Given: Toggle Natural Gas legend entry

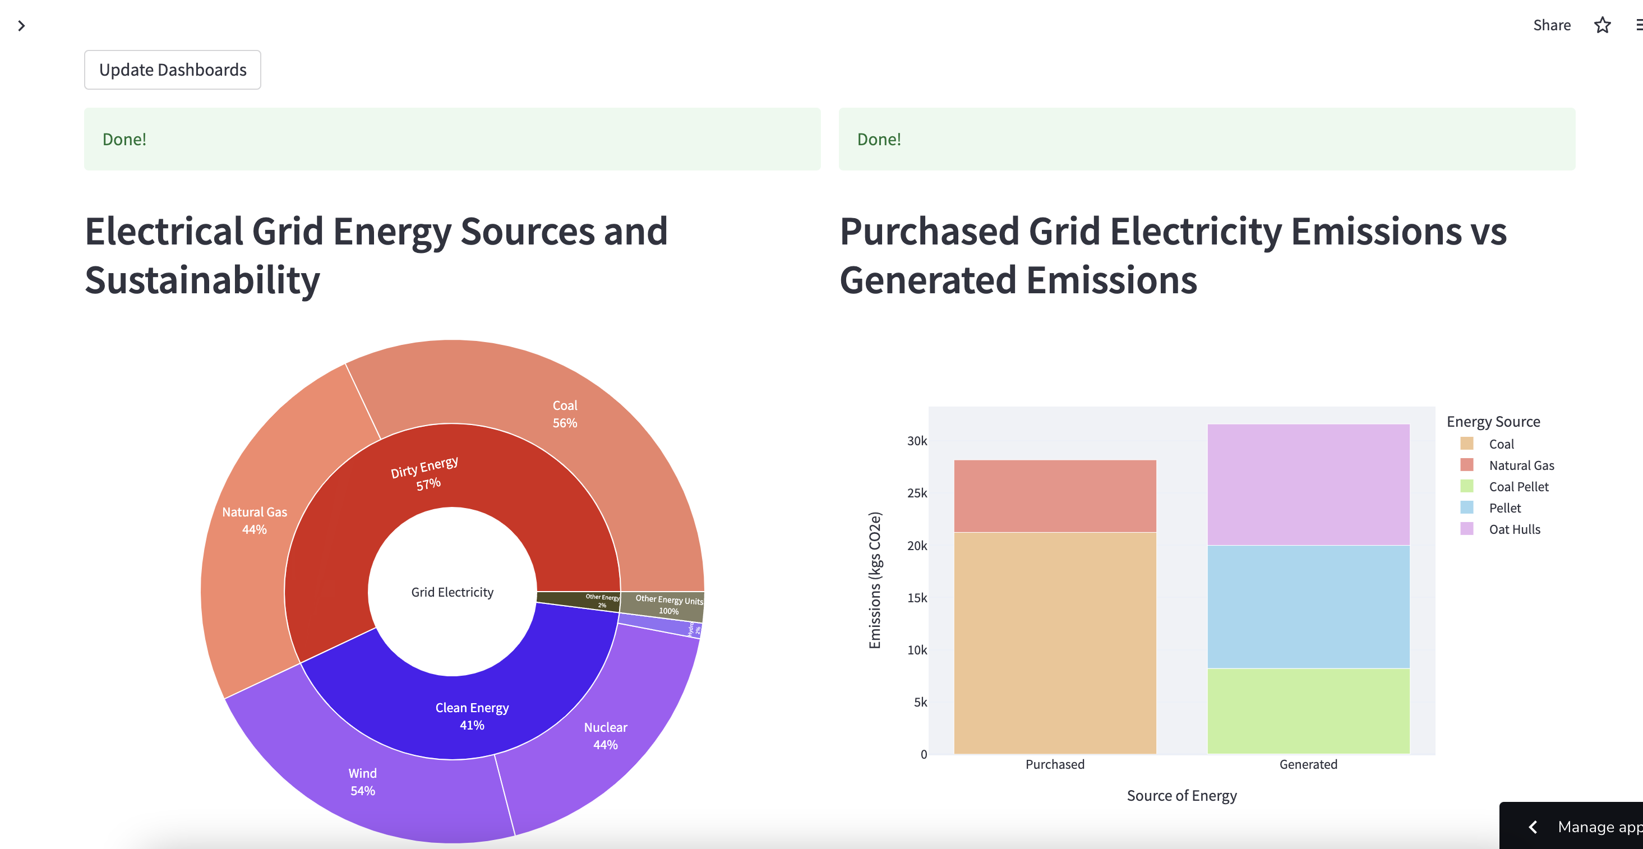Looking at the screenshot, I should [1521, 465].
